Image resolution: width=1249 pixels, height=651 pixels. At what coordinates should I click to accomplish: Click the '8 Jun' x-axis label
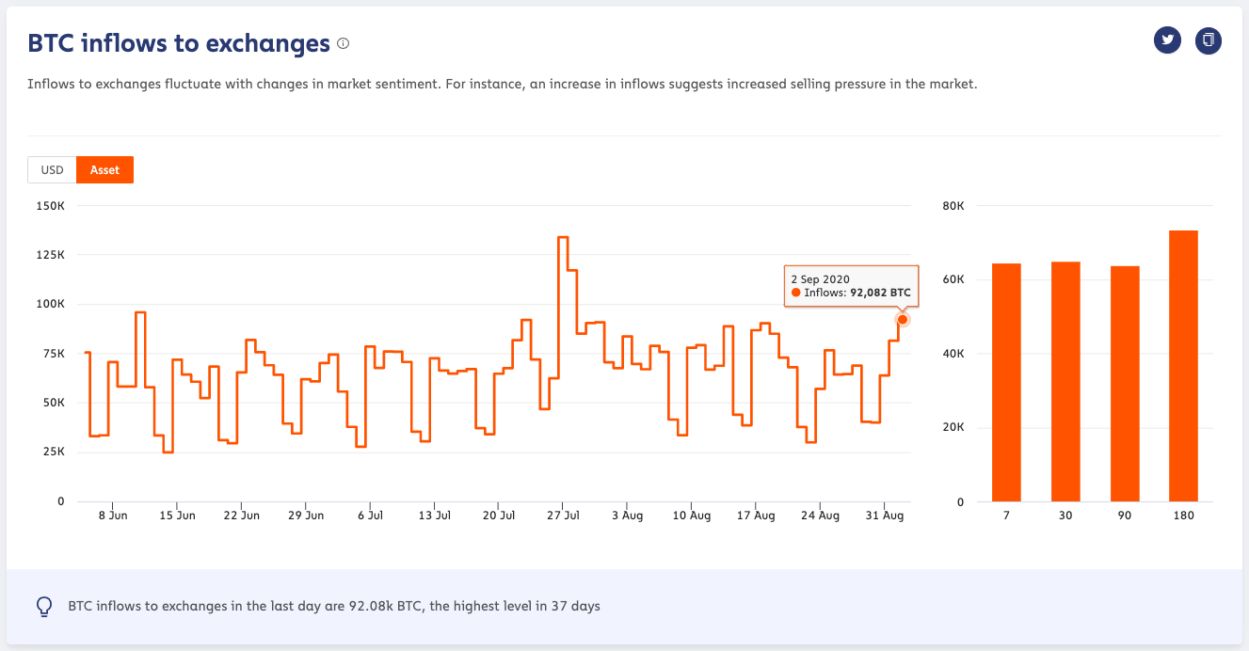[112, 516]
